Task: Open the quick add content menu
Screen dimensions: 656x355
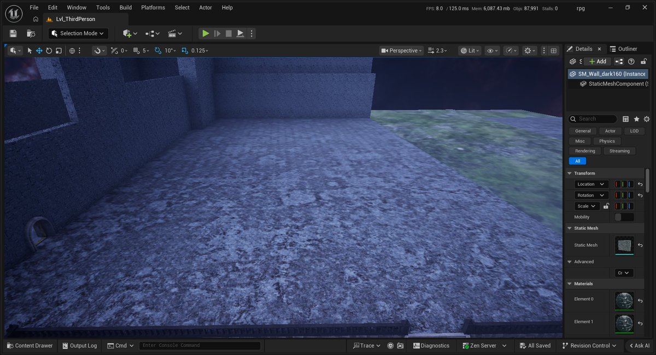Action: [130, 33]
